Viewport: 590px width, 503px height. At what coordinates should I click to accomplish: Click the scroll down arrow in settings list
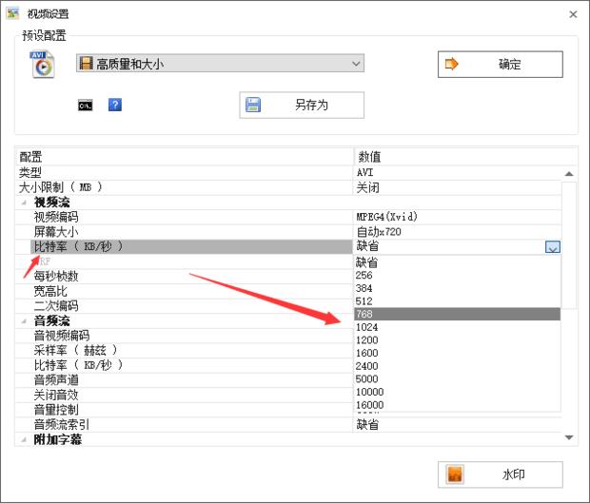(x=569, y=436)
